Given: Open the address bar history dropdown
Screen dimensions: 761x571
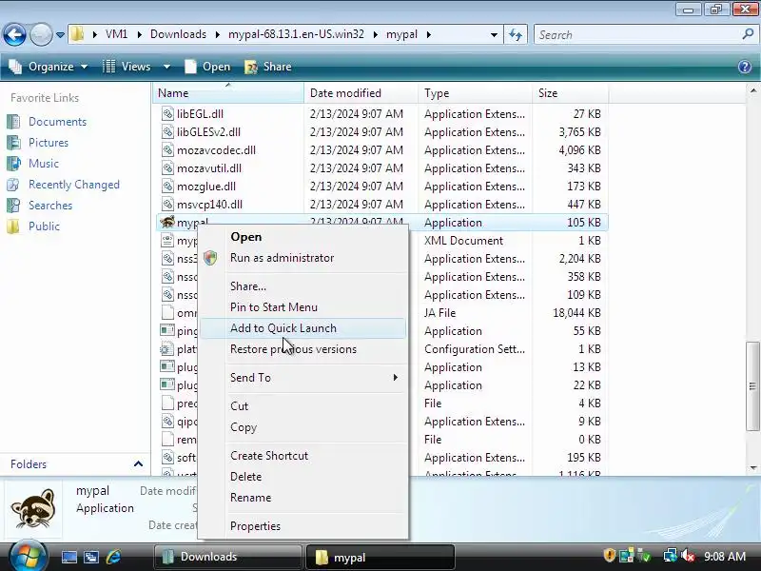Looking at the screenshot, I should coord(494,35).
